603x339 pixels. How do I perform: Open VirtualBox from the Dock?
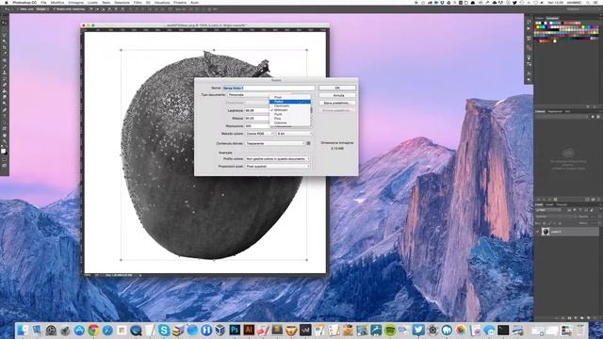(x=220, y=330)
